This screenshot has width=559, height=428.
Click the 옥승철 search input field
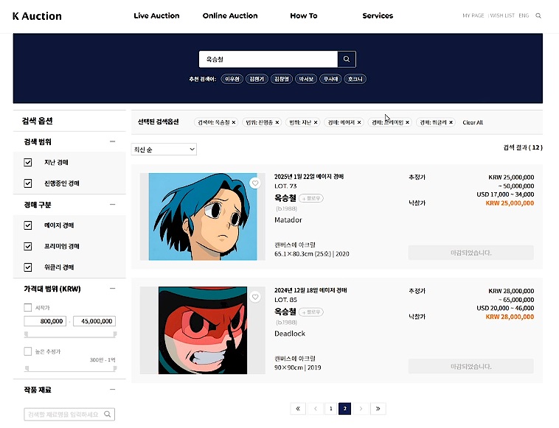tap(268, 59)
